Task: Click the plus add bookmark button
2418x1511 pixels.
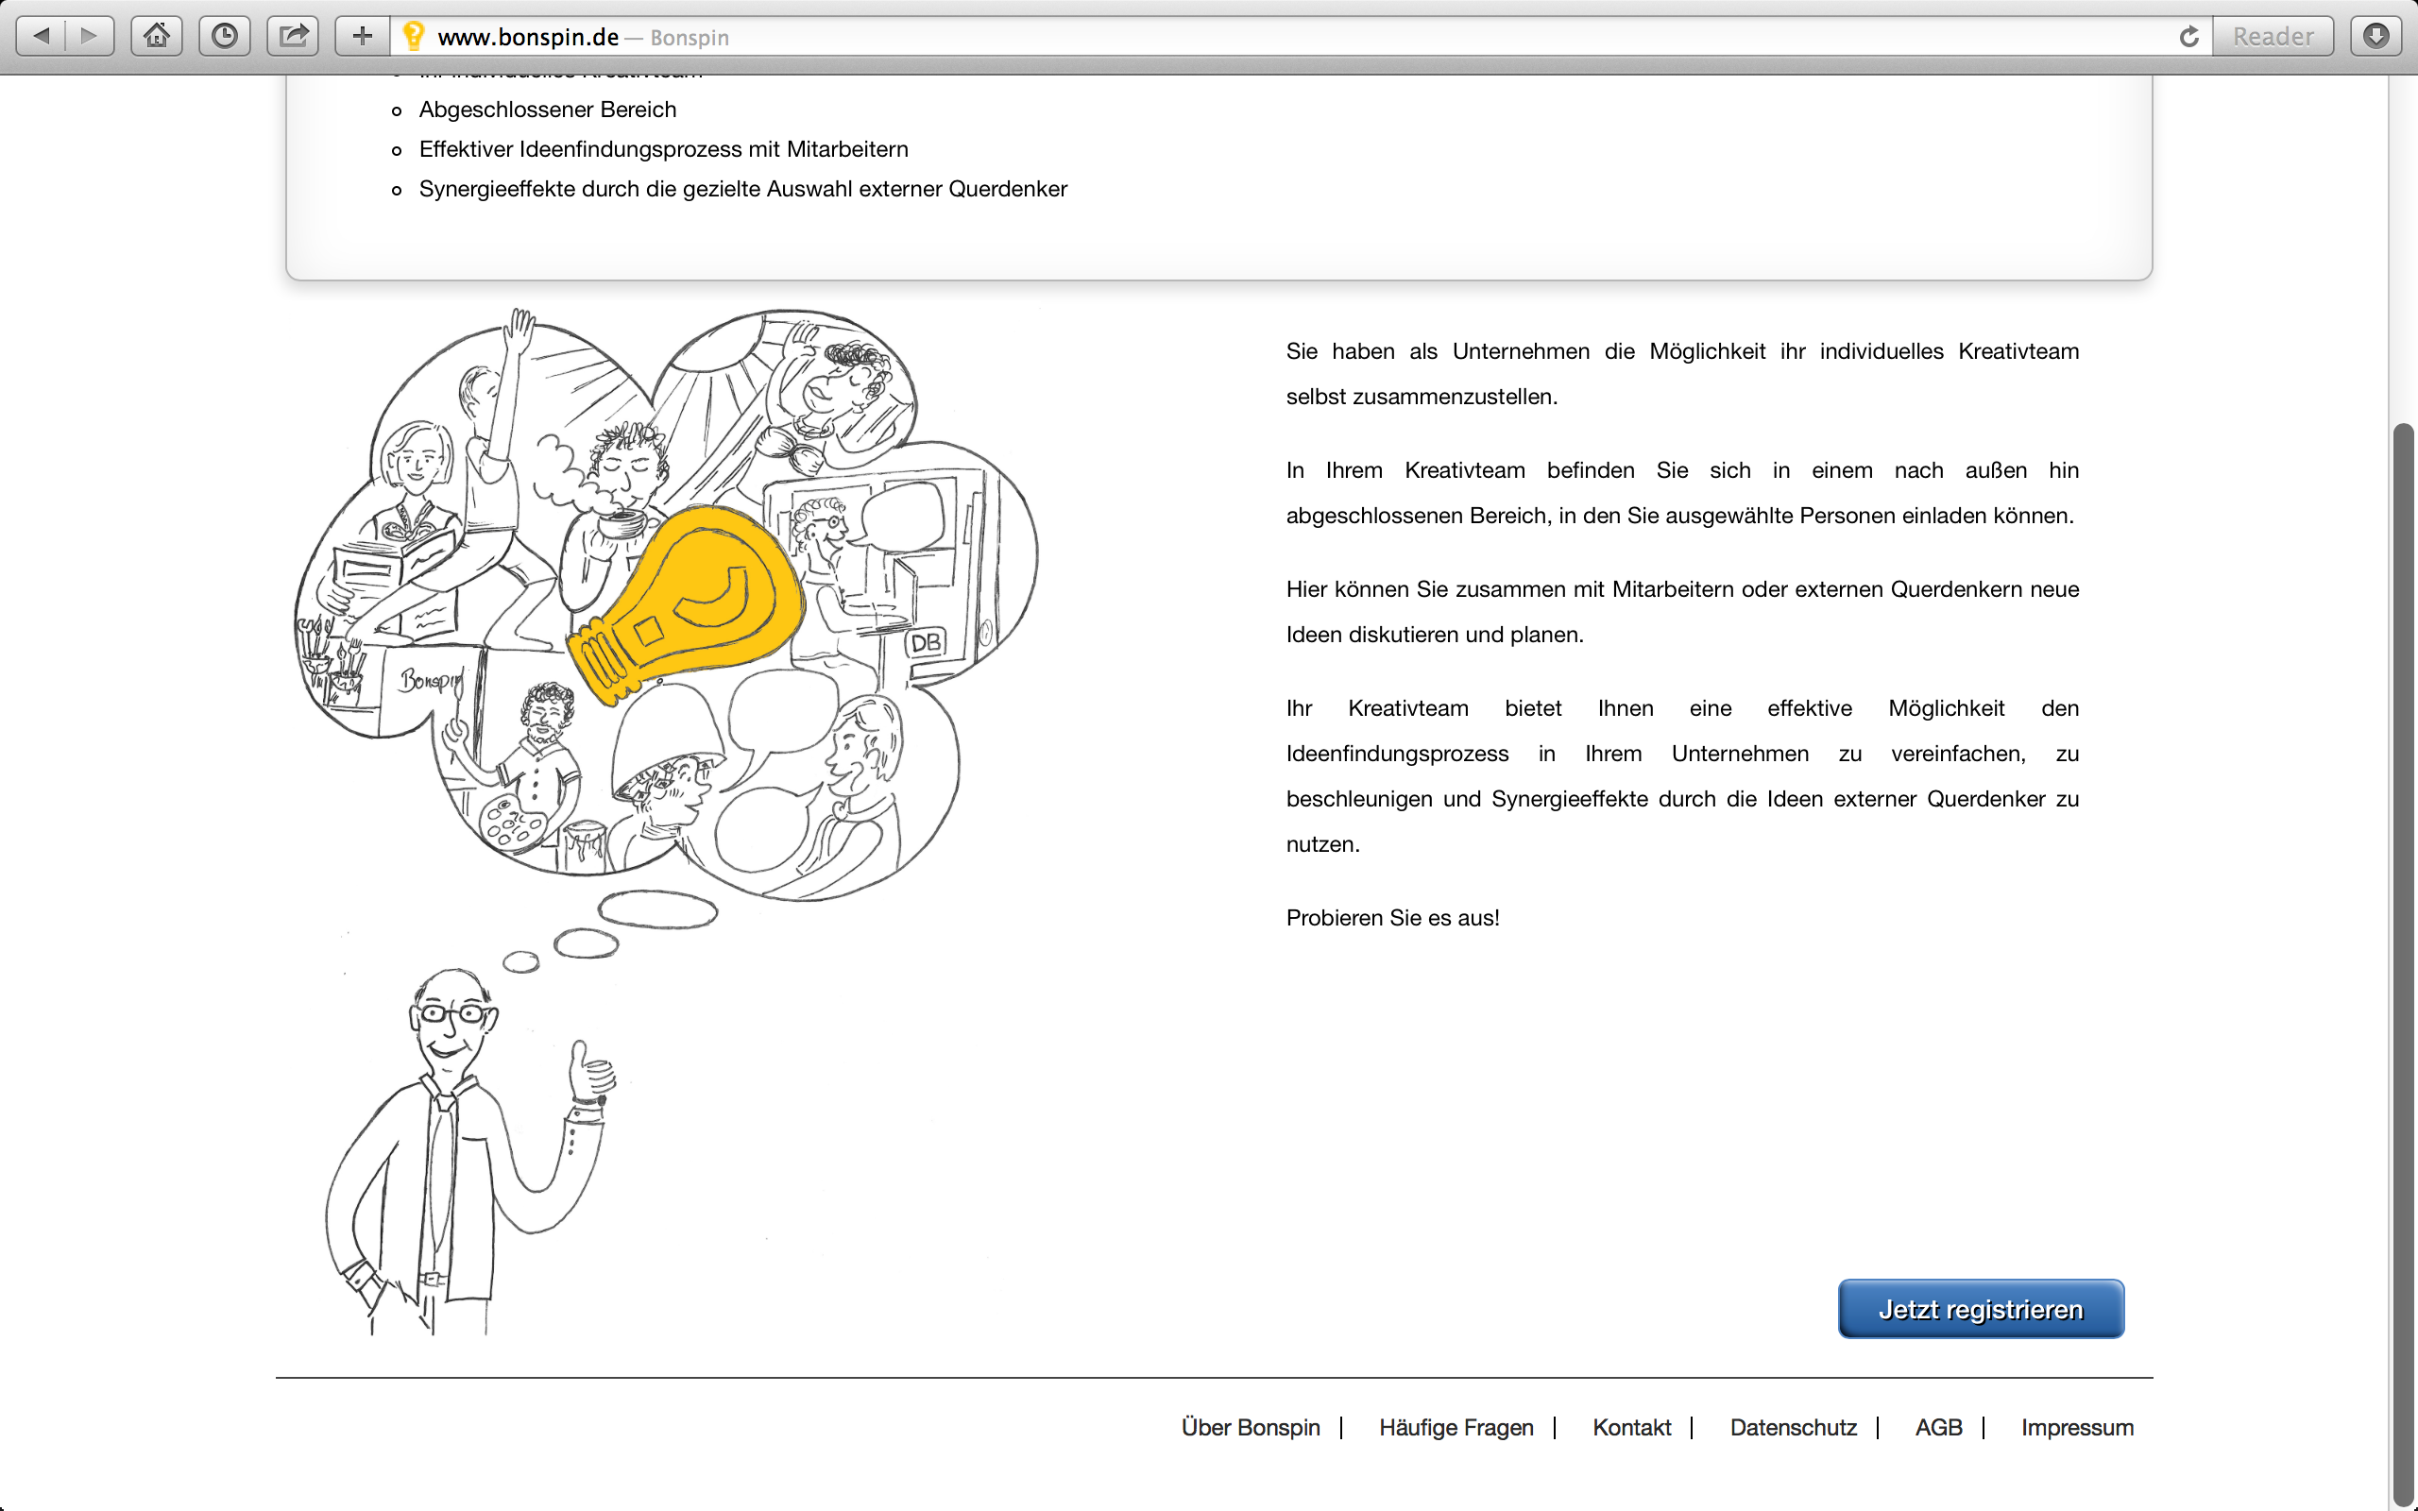Action: pos(362,37)
